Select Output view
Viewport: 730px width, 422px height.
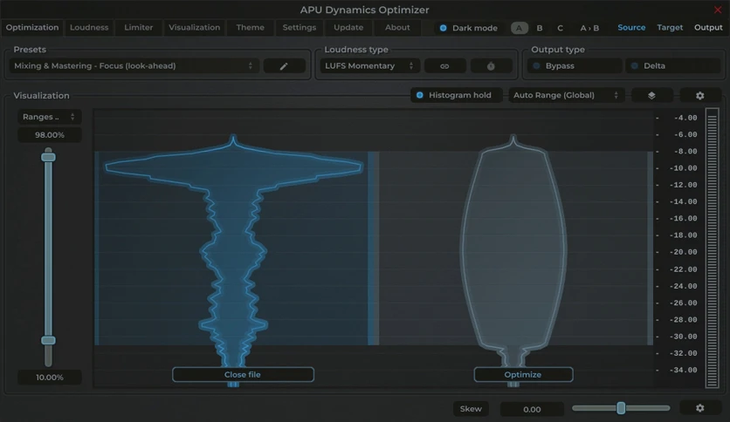[x=708, y=27]
